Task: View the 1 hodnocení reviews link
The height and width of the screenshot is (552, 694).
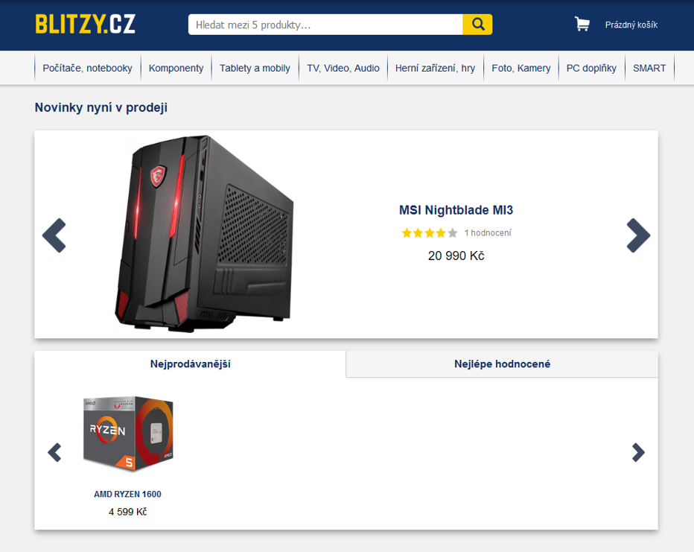Action: 487,233
